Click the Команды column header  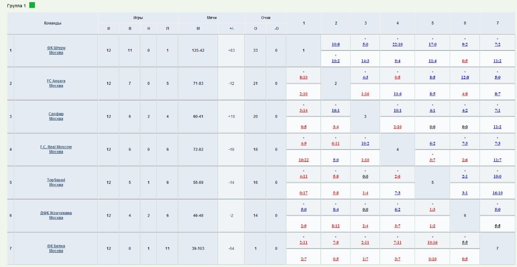point(53,23)
